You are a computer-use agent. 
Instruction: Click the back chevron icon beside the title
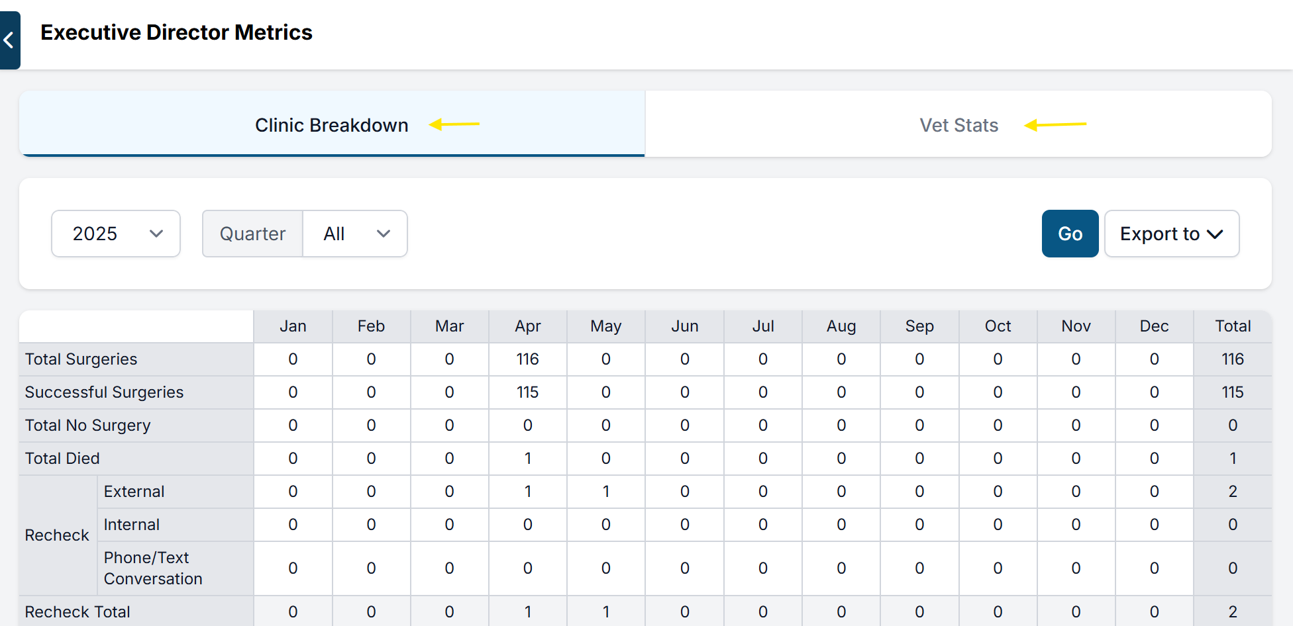(x=9, y=40)
